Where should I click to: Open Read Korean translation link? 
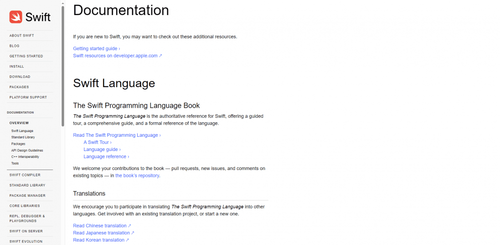point(101,240)
